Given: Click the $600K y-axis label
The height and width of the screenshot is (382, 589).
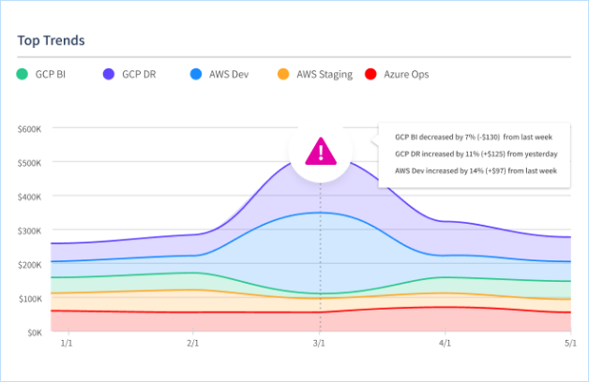Looking at the screenshot, I should (x=30, y=128).
